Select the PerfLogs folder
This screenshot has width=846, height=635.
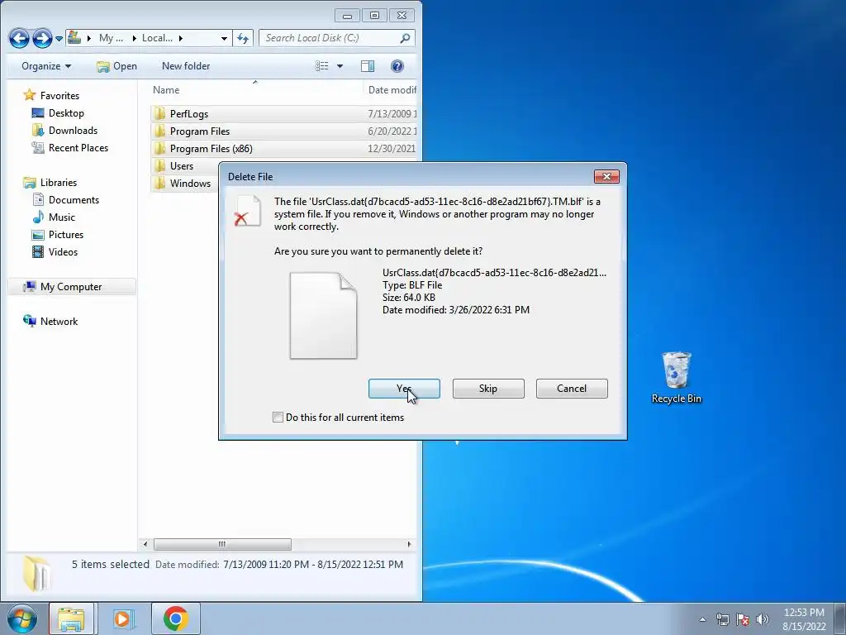(283, 114)
